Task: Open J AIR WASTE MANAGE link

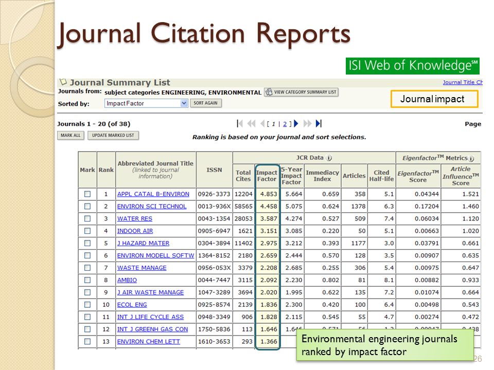Action: tap(151, 292)
